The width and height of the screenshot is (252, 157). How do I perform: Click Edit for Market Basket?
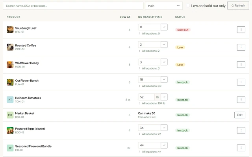pos(240,115)
